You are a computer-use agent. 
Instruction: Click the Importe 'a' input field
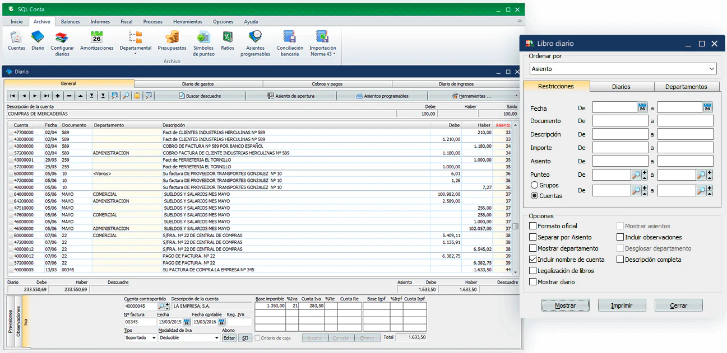tap(685, 148)
